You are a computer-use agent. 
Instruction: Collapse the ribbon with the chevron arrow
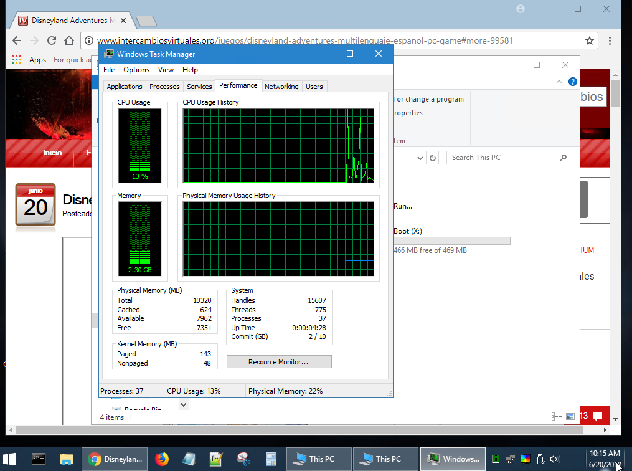[x=559, y=82]
